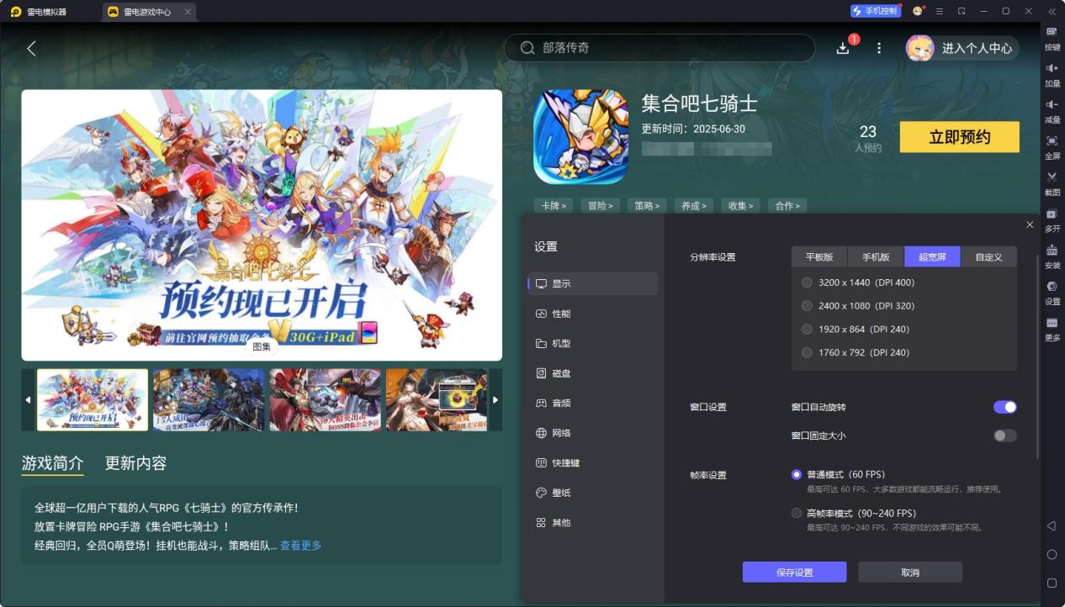Collapse the sidebar with double chevron
This screenshot has height=607, width=1065.
tap(1052, 11)
